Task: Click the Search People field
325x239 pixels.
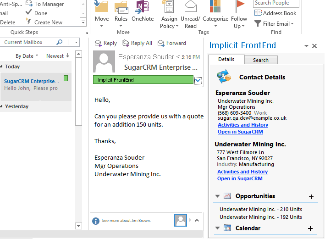Action: (276, 3)
